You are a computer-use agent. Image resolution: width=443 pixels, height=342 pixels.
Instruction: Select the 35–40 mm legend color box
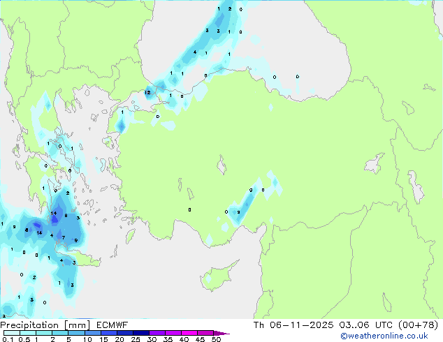pos(173,333)
